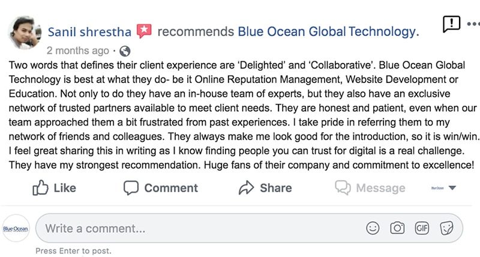The image size is (480, 257).
Task: Open the sticker picker icon
Action: [446, 228]
